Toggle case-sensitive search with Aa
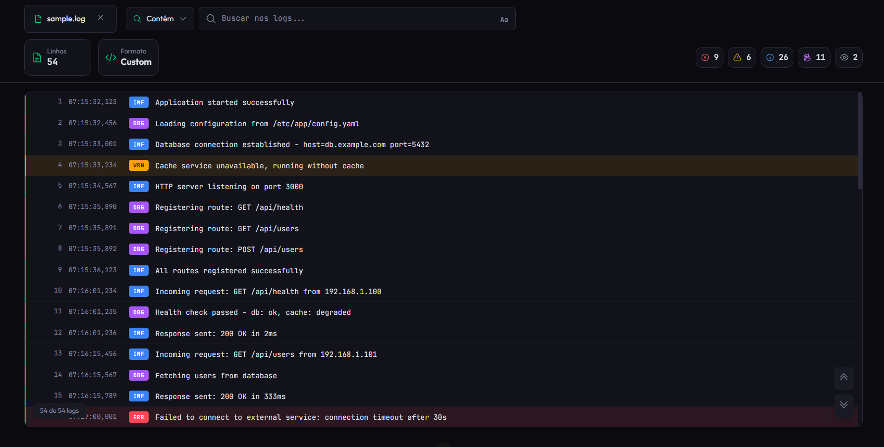The height and width of the screenshot is (447, 884). [504, 19]
